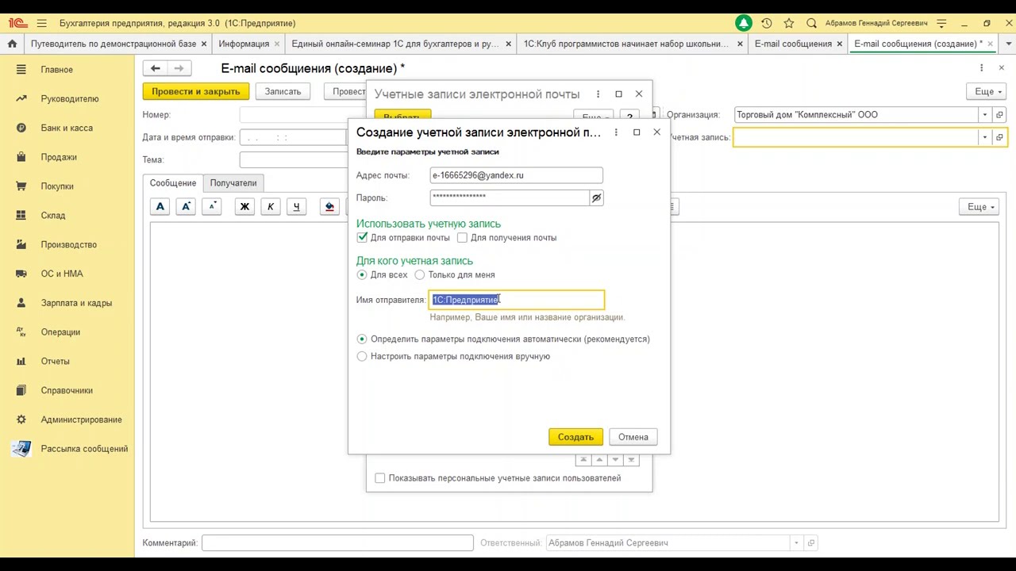Switch to the E-mail сообщения tab

[798, 44]
